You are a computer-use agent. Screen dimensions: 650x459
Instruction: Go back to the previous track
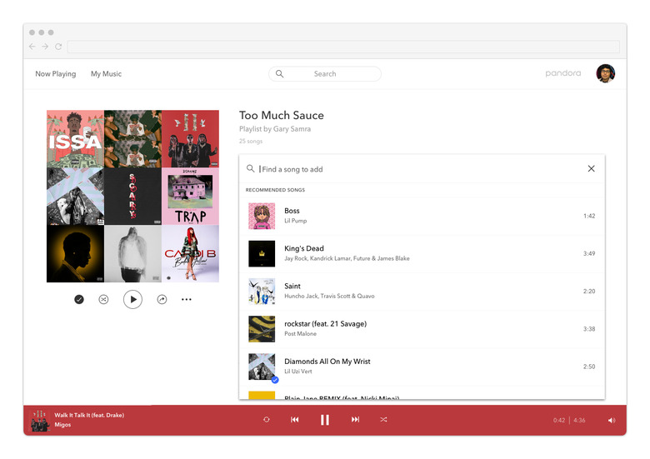[294, 420]
